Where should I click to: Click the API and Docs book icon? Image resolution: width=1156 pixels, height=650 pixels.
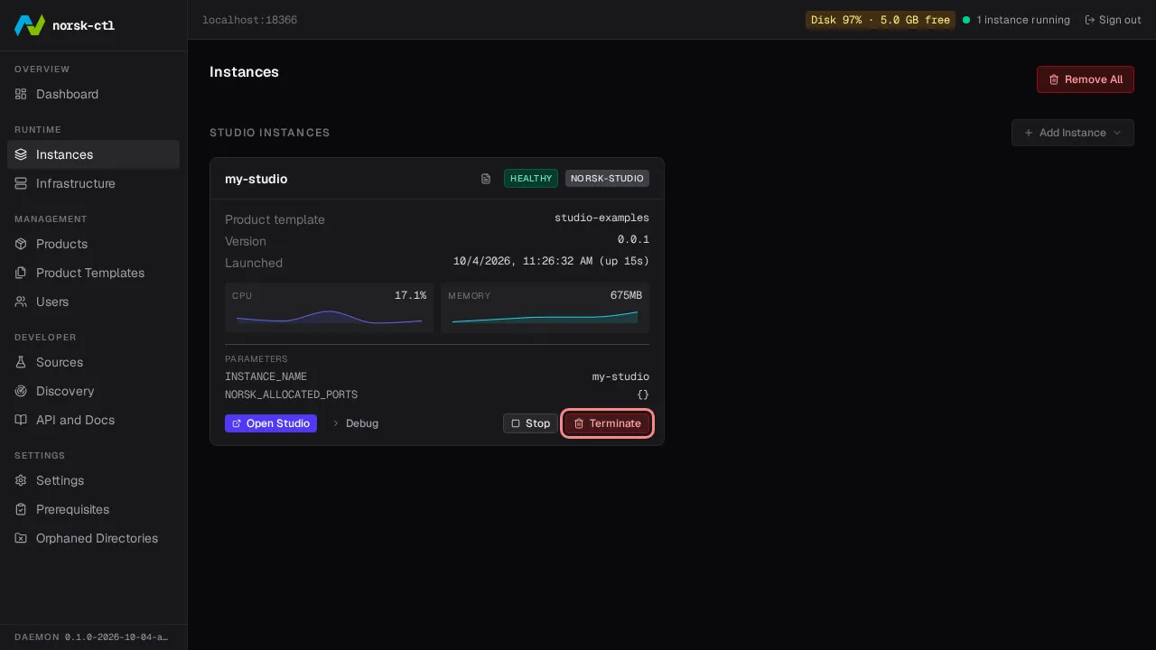[21, 420]
